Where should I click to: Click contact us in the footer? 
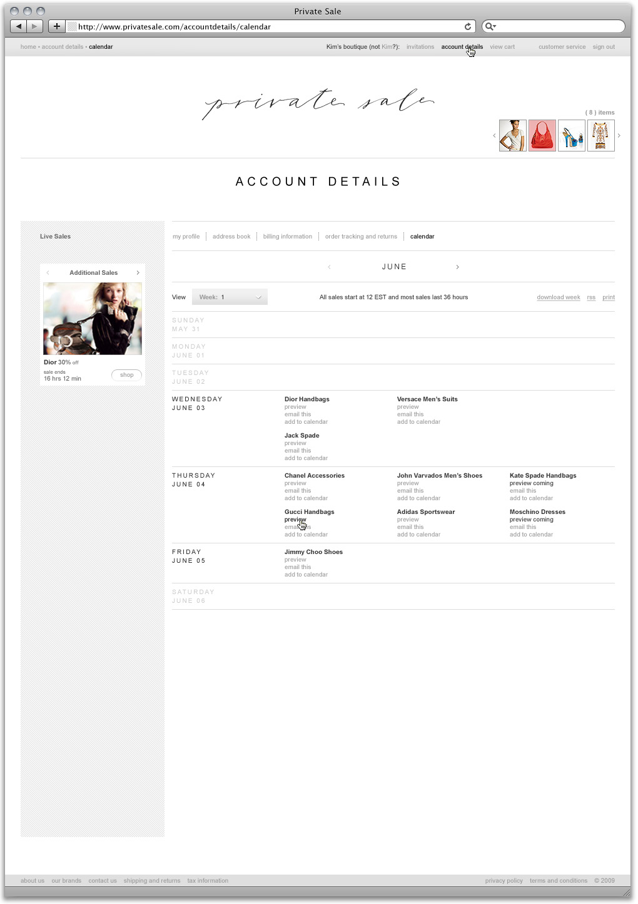pos(103,881)
